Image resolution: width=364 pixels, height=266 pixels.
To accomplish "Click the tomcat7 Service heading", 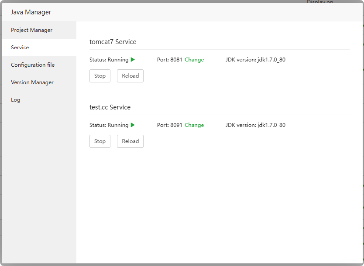I will pos(113,42).
